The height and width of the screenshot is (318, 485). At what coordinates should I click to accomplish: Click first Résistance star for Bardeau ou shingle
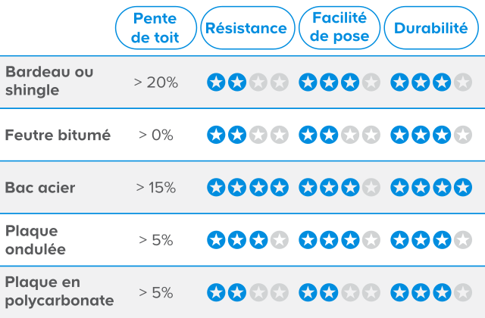coord(216,82)
